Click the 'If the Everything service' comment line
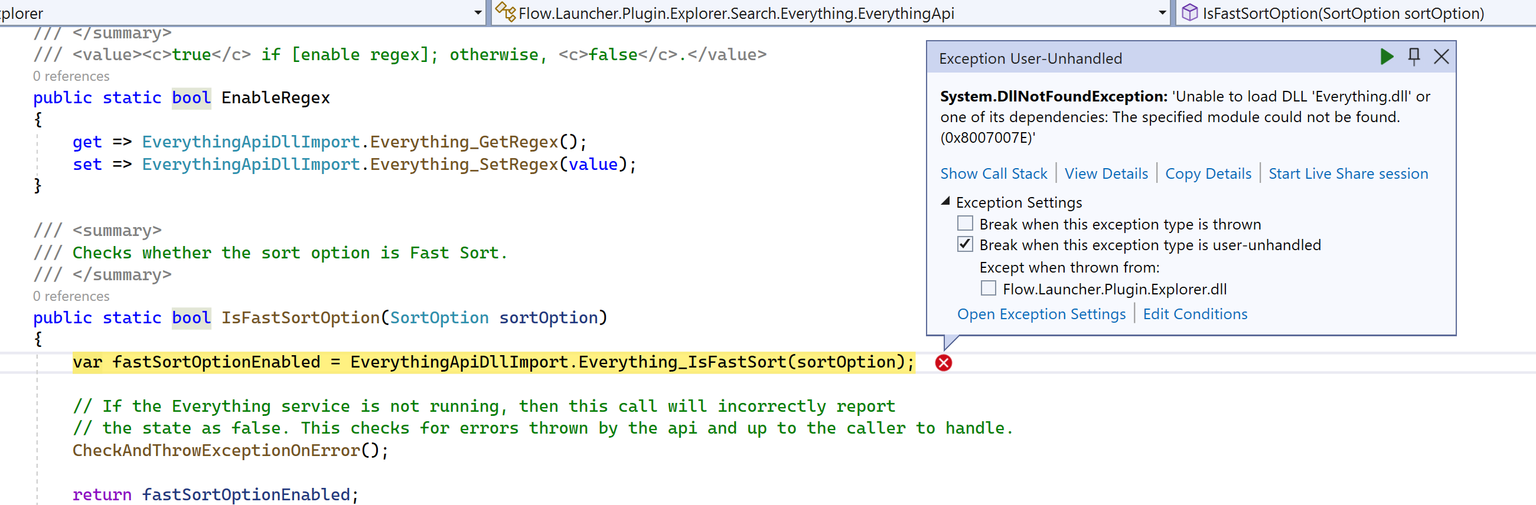The width and height of the screenshot is (1536, 505). click(x=484, y=406)
